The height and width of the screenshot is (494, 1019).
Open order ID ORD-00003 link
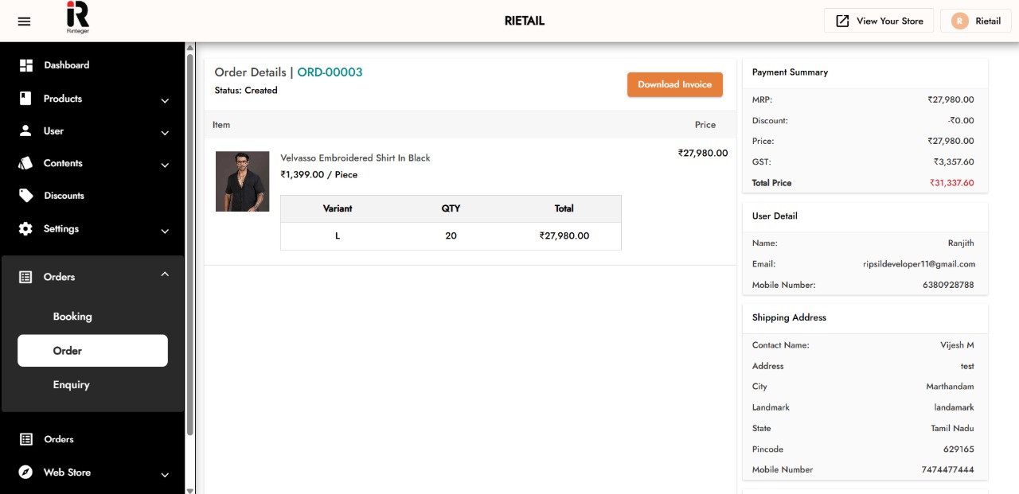[x=330, y=72]
